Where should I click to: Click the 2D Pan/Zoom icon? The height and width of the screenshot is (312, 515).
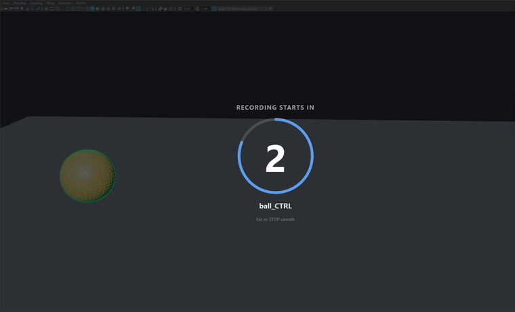33,9
